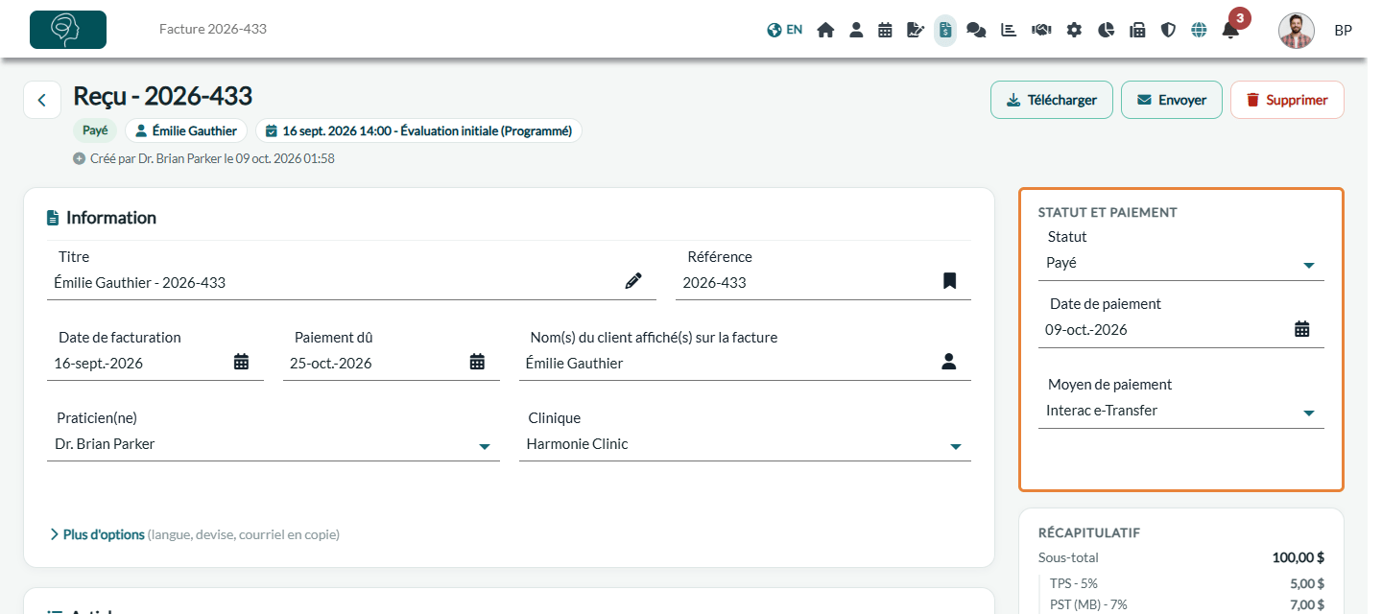Open the Moyen de paiement dropdown
Viewport: 1382px width, 614px height.
pos(1181,411)
